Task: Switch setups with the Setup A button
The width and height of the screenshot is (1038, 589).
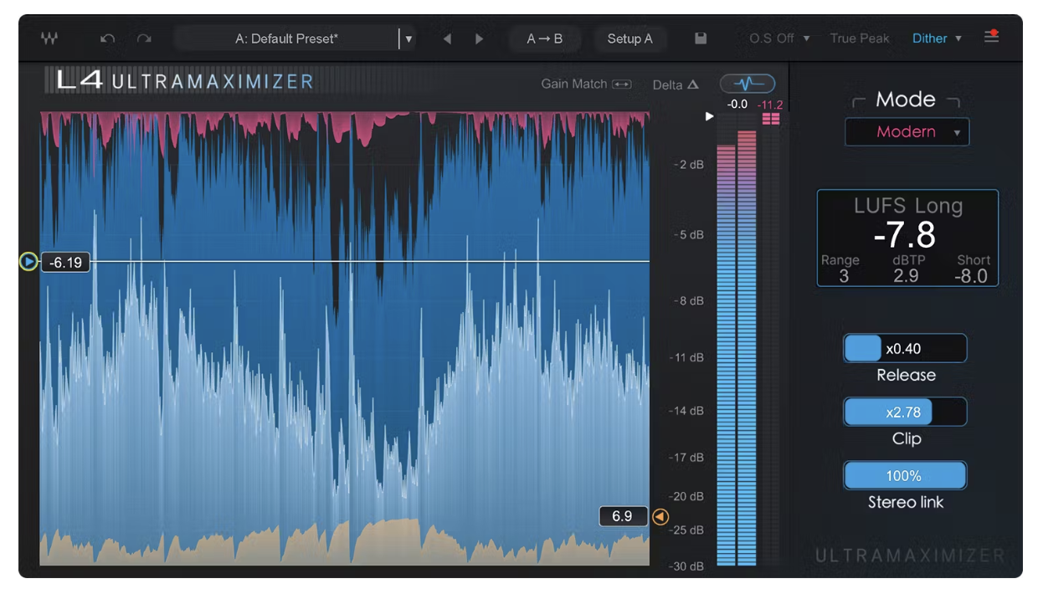Action: (629, 38)
